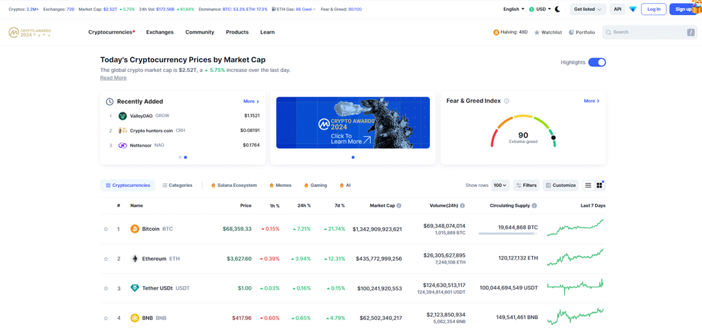
Task: Click the CoinMarketCap Crypto Awards logo
Action: 29,32
